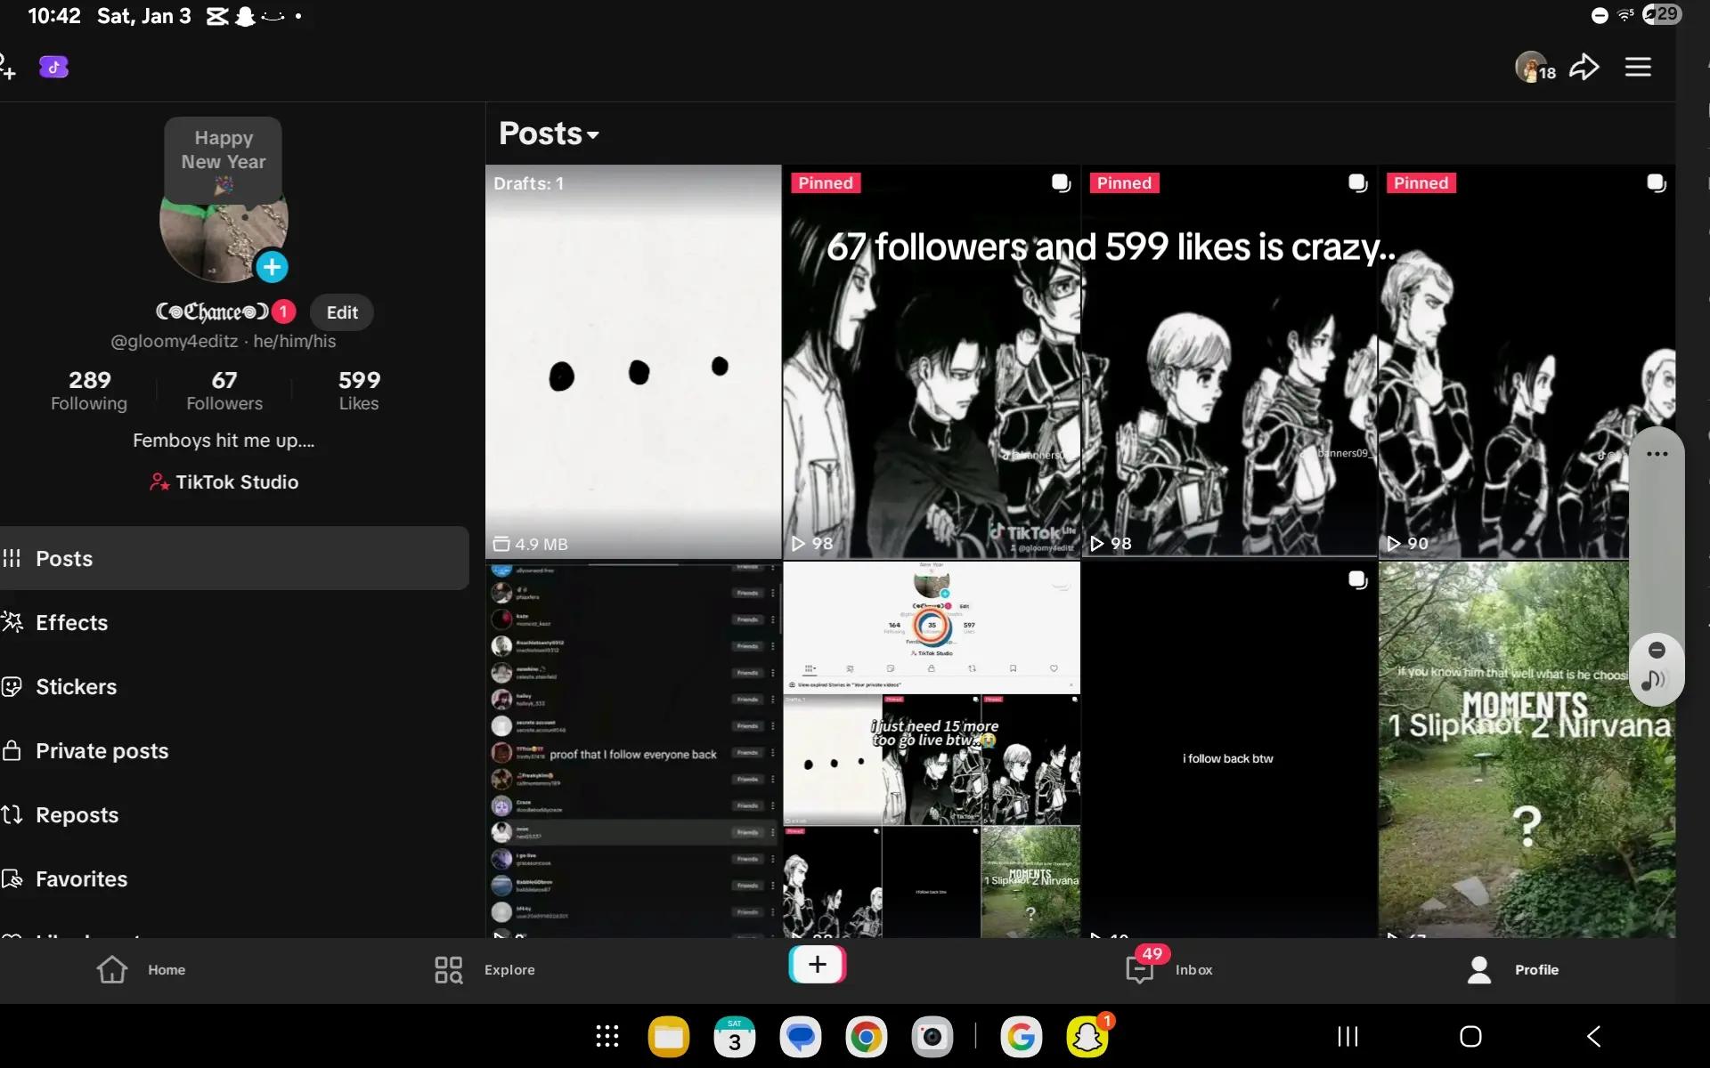Open the Stickers sidebar tab
This screenshot has width=1710, height=1068.
234,686
